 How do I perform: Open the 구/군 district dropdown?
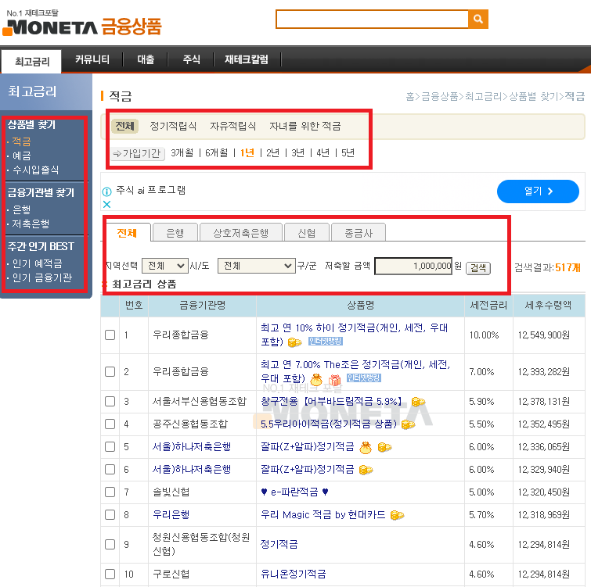pos(256,266)
